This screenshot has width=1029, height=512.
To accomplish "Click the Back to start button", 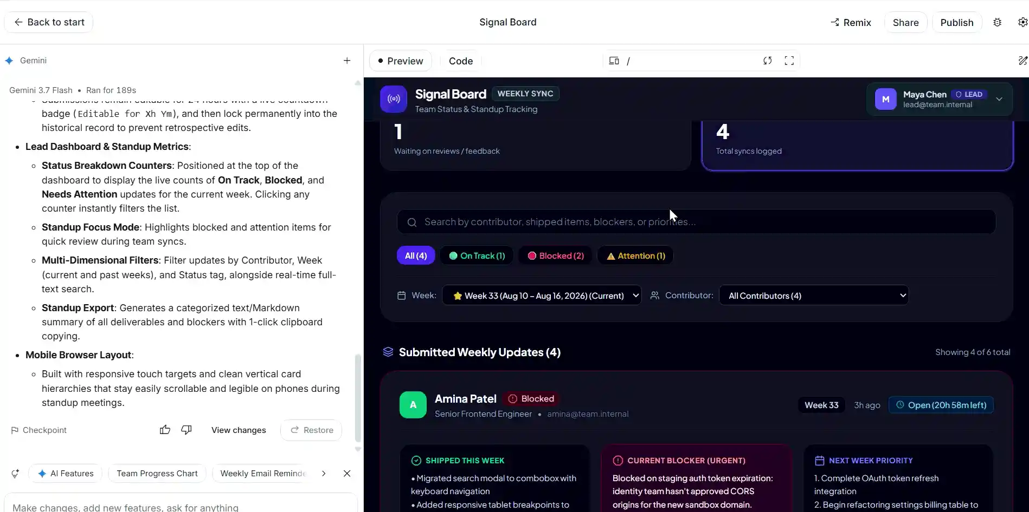I will pyautogui.click(x=49, y=22).
